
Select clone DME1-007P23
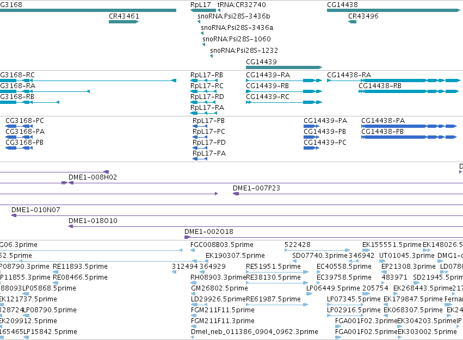256,188
